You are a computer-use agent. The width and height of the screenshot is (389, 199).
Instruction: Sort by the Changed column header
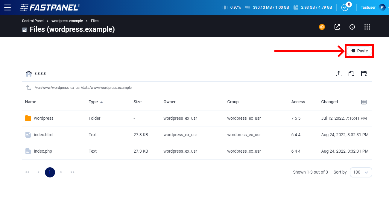tap(329, 102)
